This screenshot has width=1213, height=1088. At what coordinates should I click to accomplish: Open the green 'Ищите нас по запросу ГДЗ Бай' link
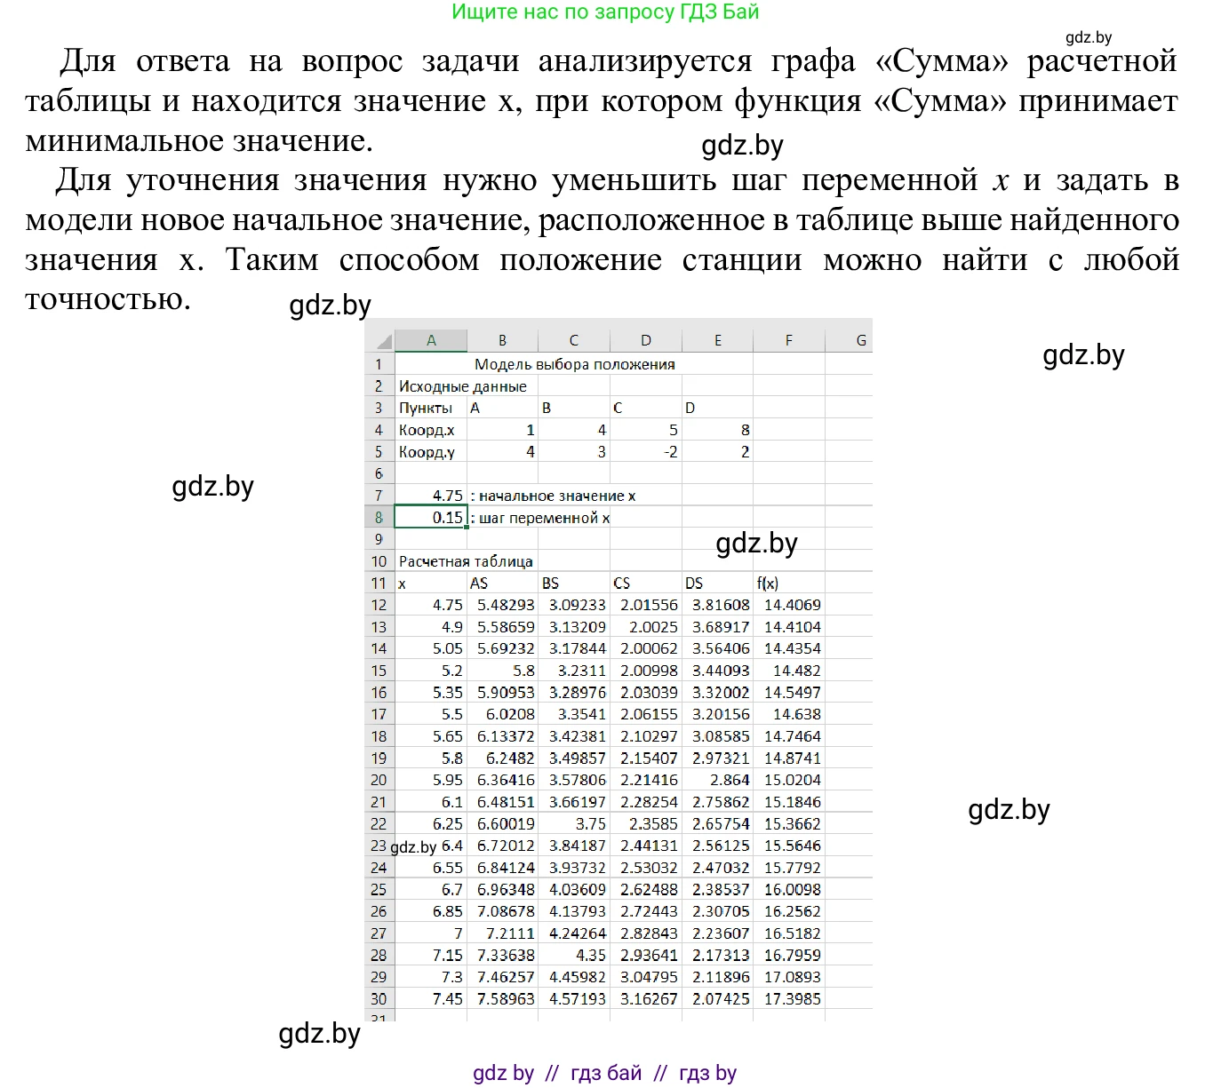click(x=605, y=12)
